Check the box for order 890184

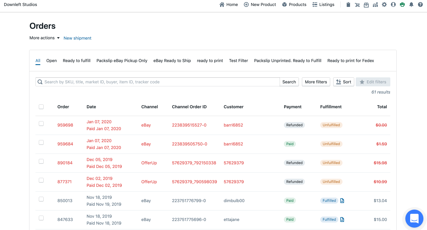41,161
